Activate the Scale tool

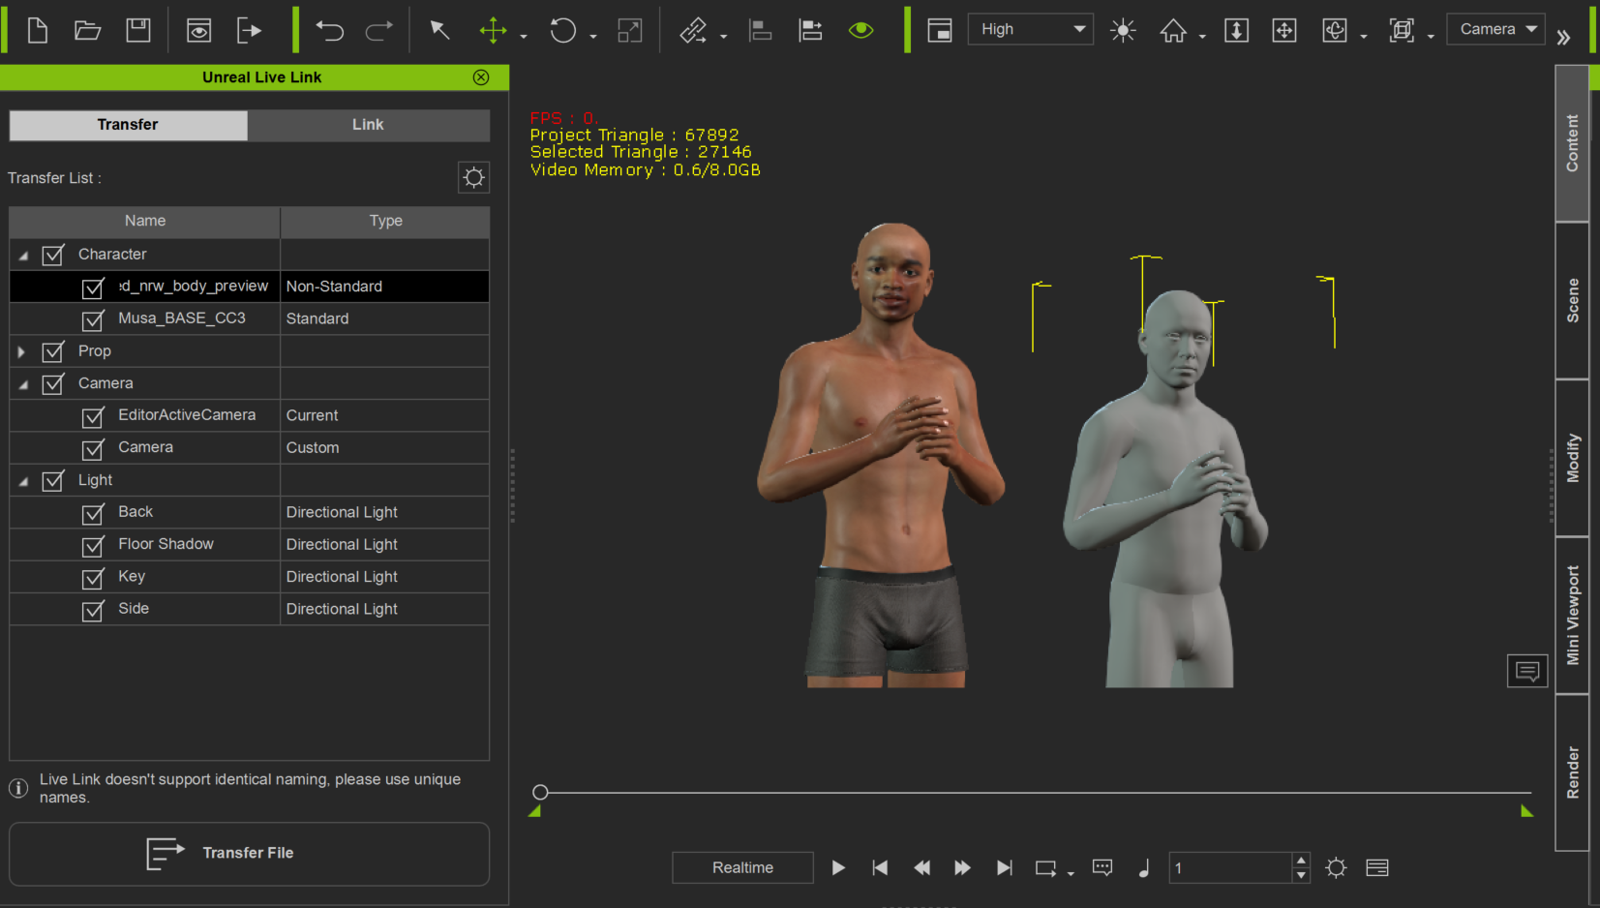coord(629,30)
